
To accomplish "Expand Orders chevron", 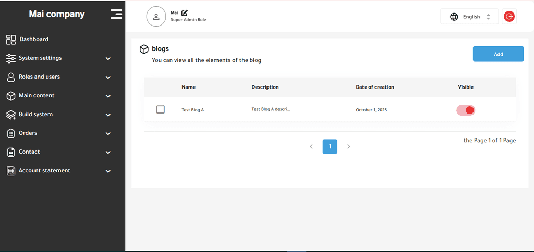I will coord(108,134).
